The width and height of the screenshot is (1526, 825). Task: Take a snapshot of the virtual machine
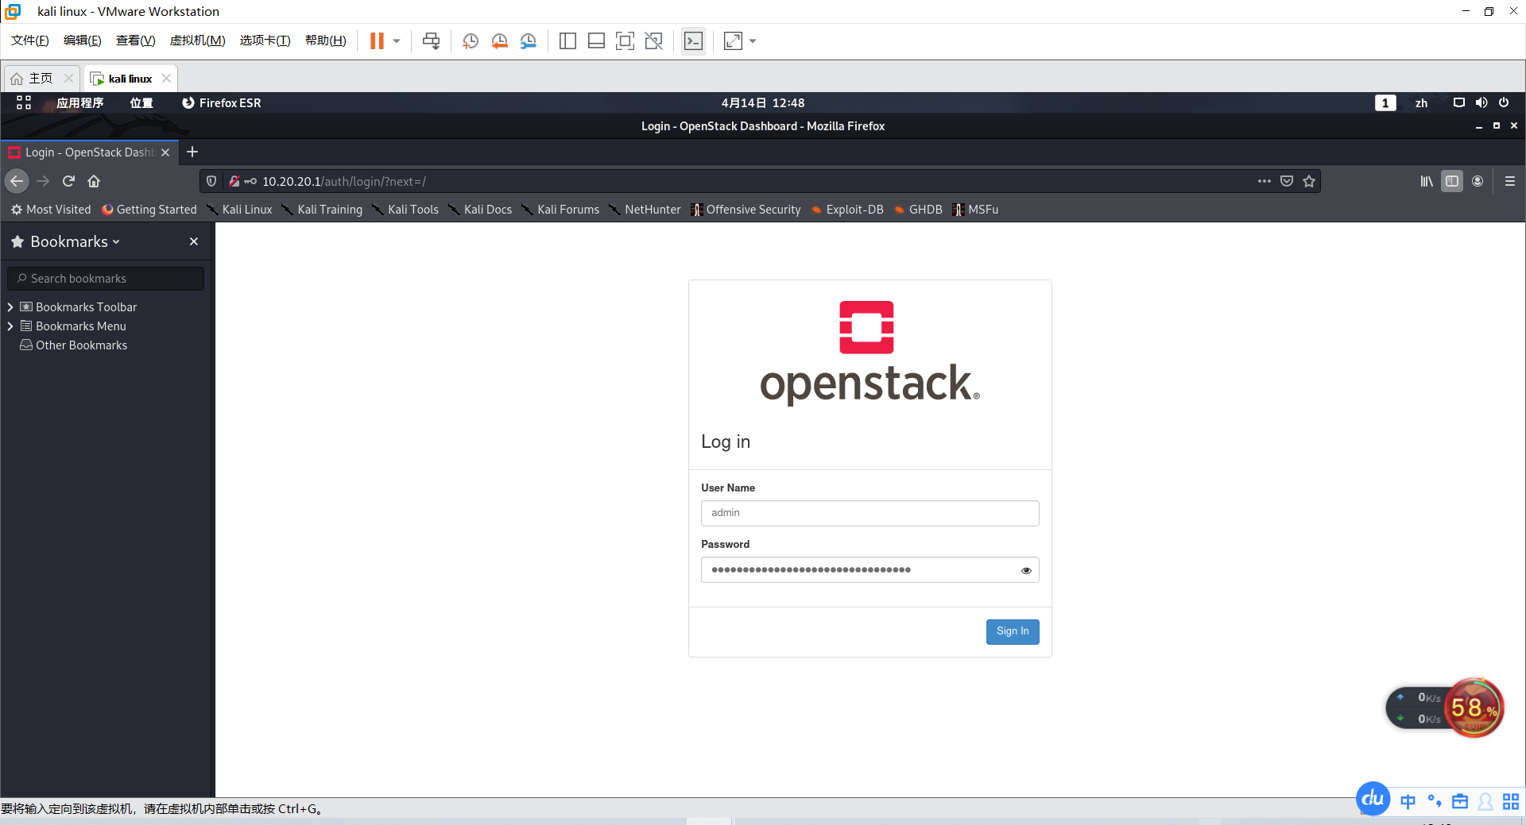470,40
